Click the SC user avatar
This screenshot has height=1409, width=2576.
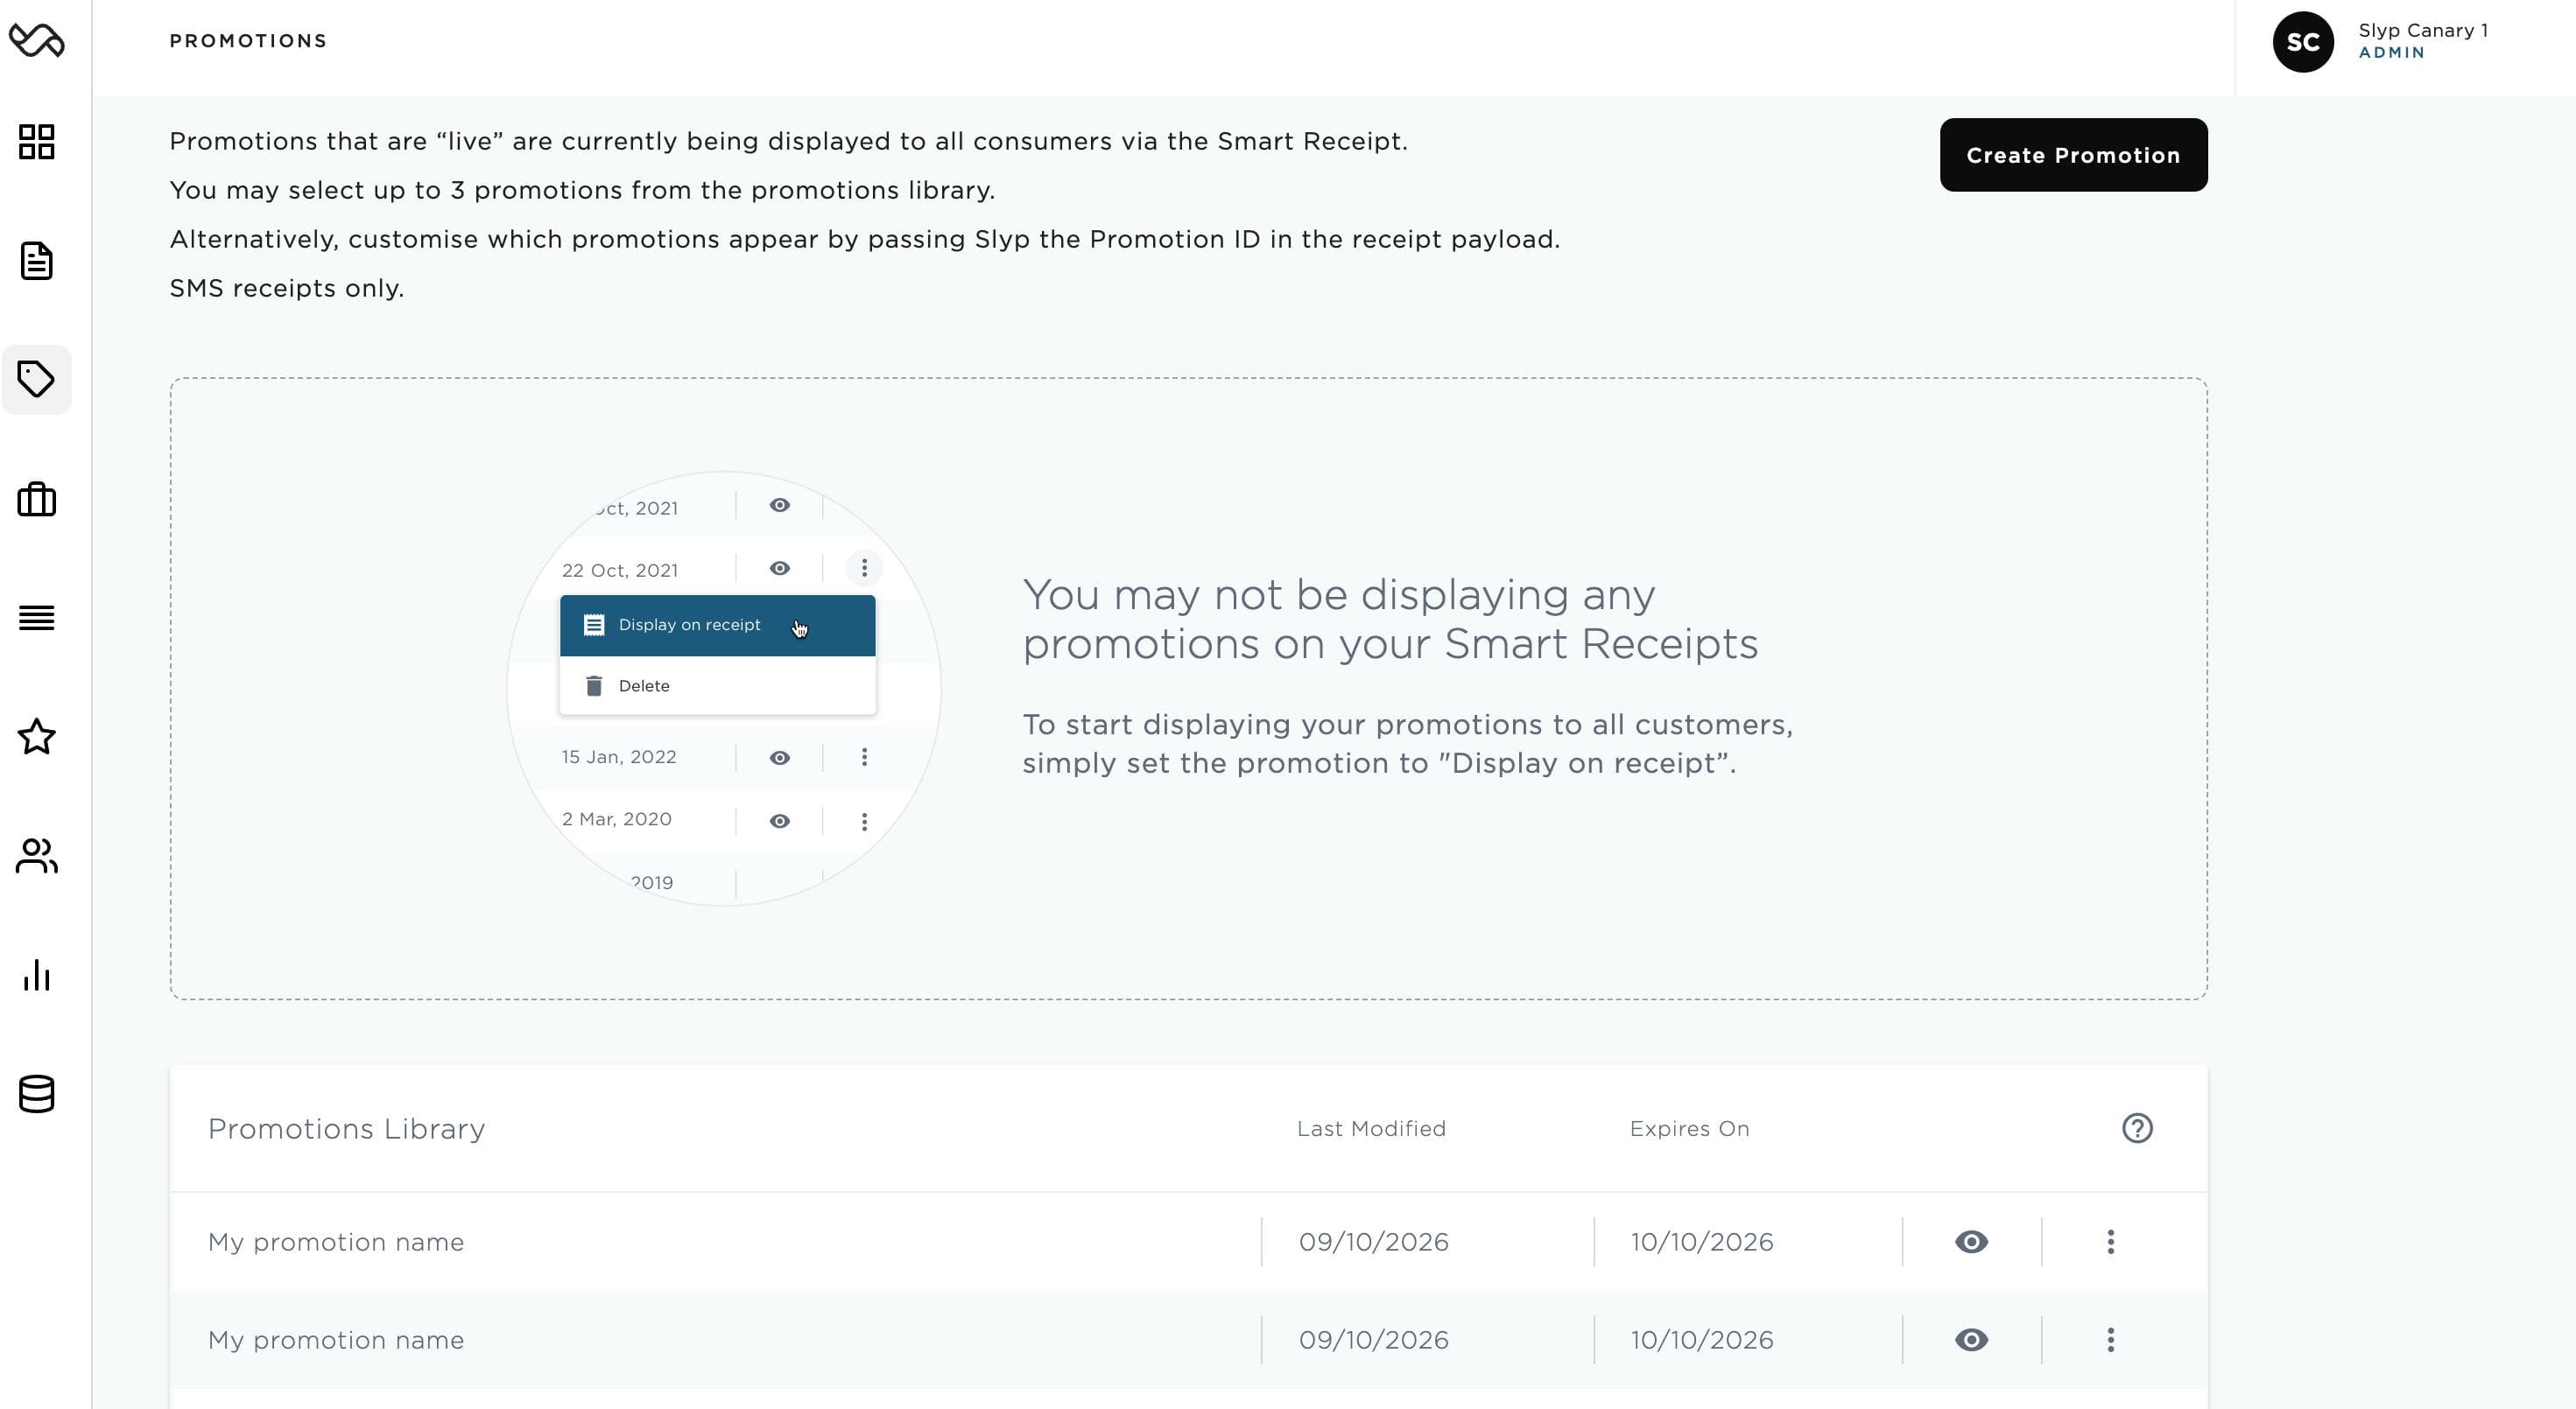point(2303,42)
